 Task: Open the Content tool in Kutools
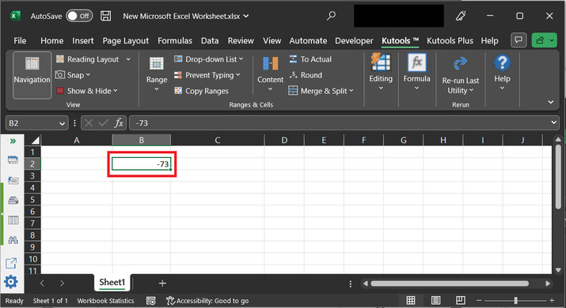270,74
